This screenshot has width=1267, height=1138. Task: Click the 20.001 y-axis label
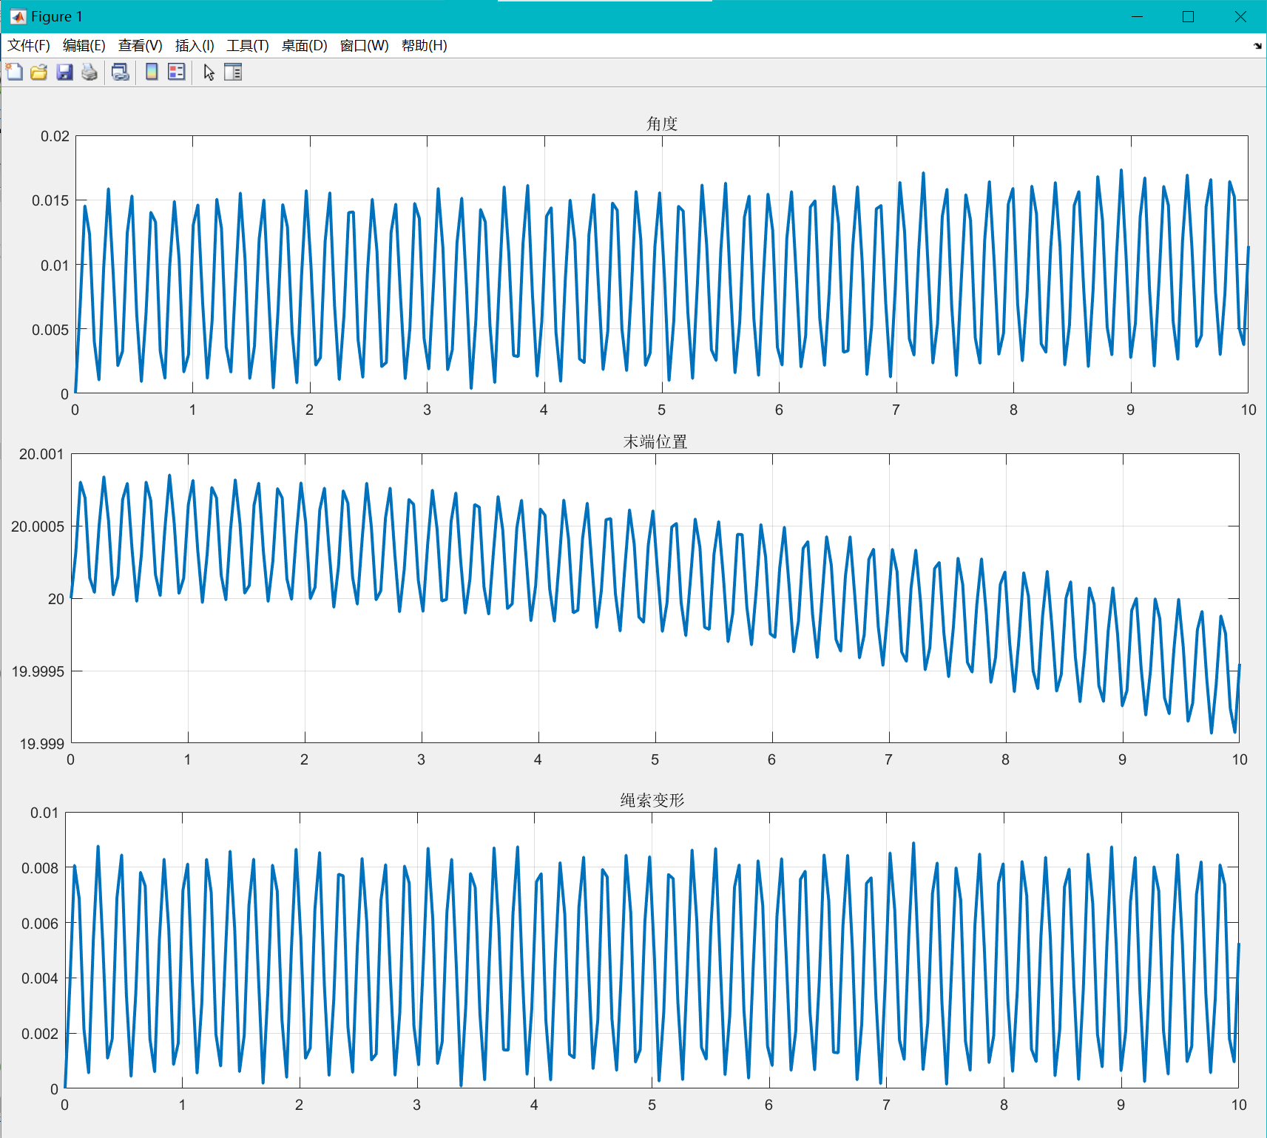click(41, 454)
